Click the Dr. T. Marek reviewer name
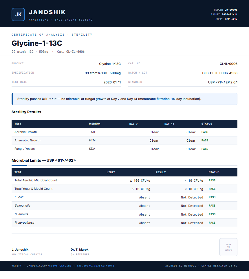This screenshot has height=279, width=249. click(80, 249)
